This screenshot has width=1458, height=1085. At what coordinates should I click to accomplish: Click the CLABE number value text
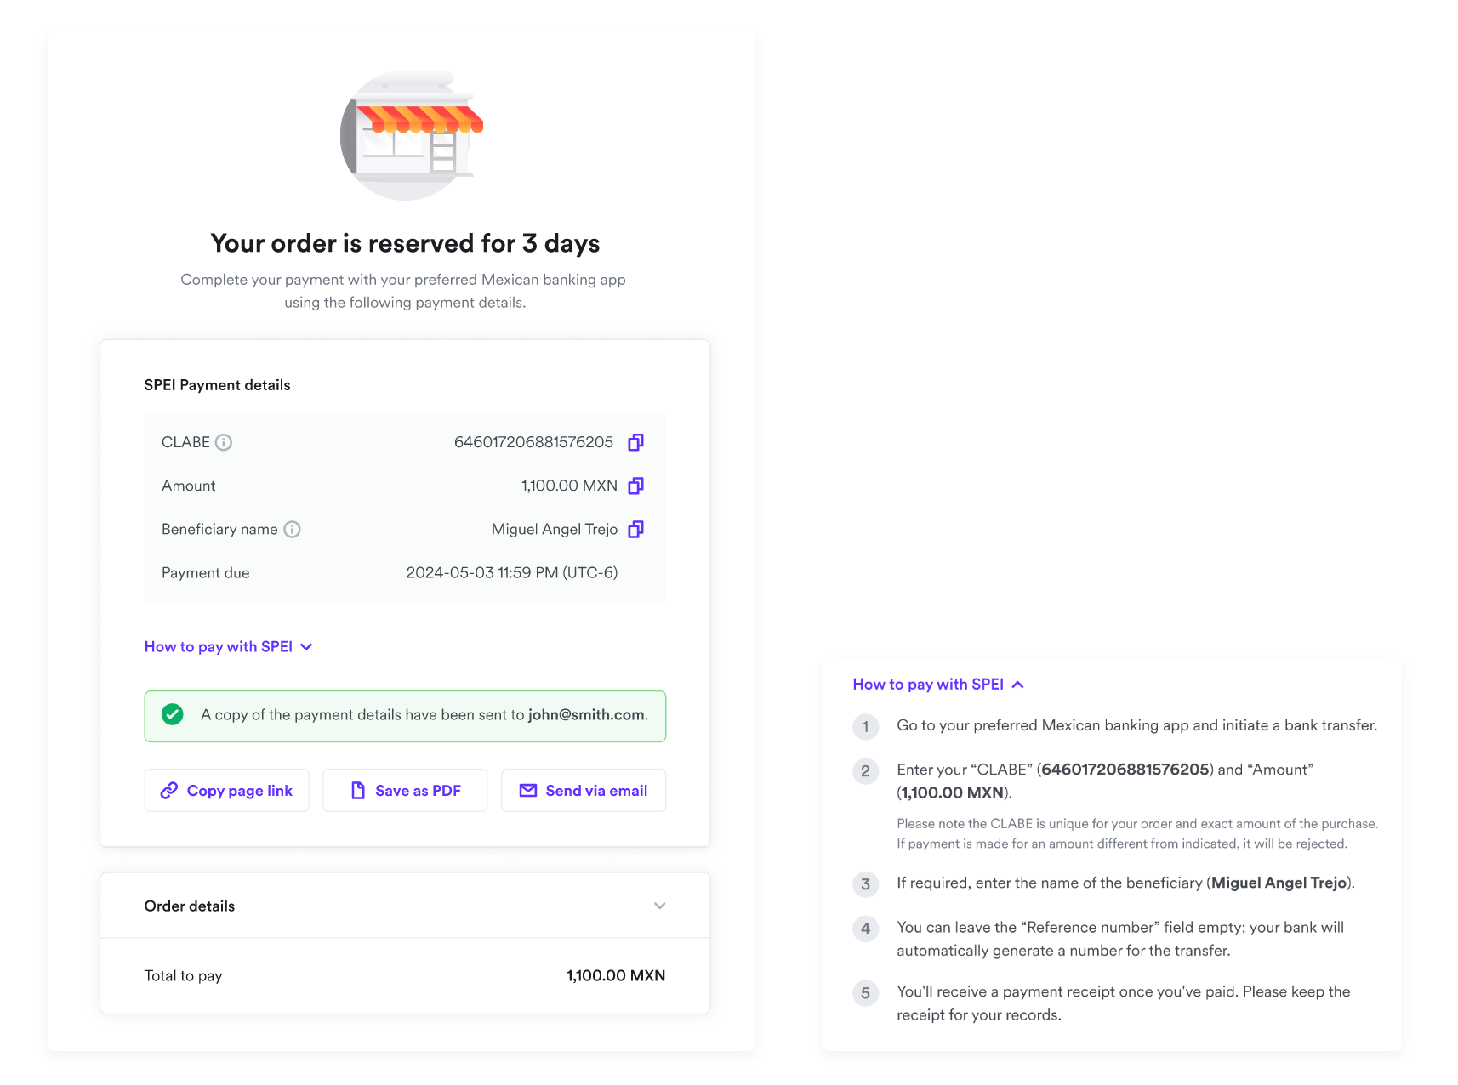point(533,442)
